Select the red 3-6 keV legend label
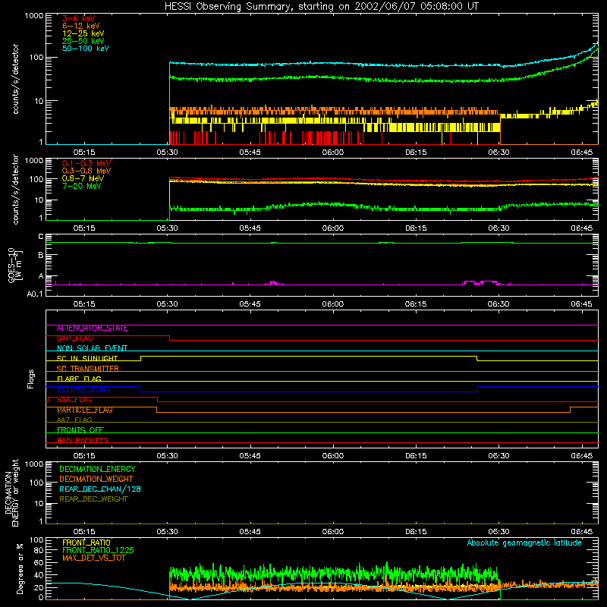Viewport: 607px width, 607px height. pyautogui.click(x=78, y=18)
